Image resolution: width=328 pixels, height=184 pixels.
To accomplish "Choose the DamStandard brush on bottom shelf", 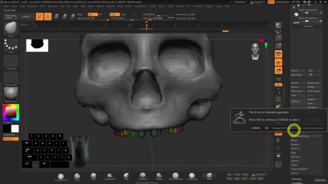I will point(175,177).
